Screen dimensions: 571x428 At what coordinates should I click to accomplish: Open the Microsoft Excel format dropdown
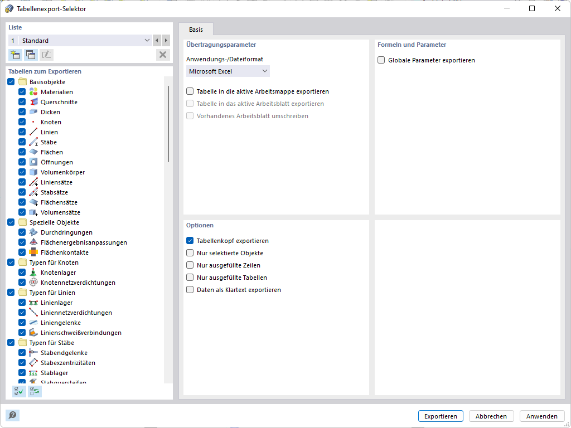(228, 71)
